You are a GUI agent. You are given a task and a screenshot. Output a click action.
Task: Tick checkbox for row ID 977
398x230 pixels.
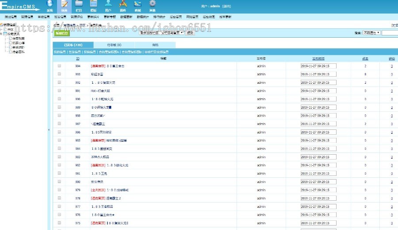point(59,207)
